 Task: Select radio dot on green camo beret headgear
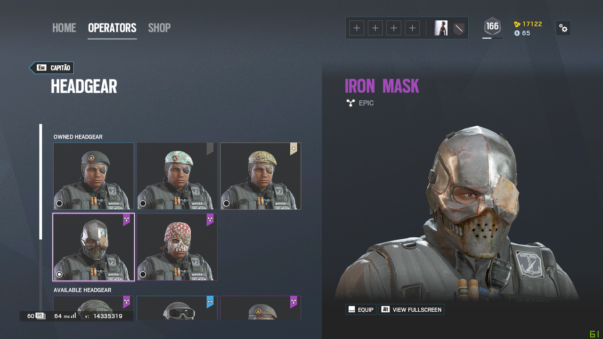(143, 203)
